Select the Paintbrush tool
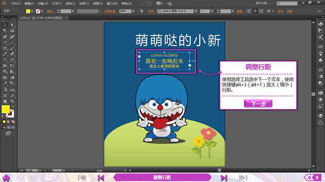The width and height of the screenshot is (325, 182). click(12, 48)
